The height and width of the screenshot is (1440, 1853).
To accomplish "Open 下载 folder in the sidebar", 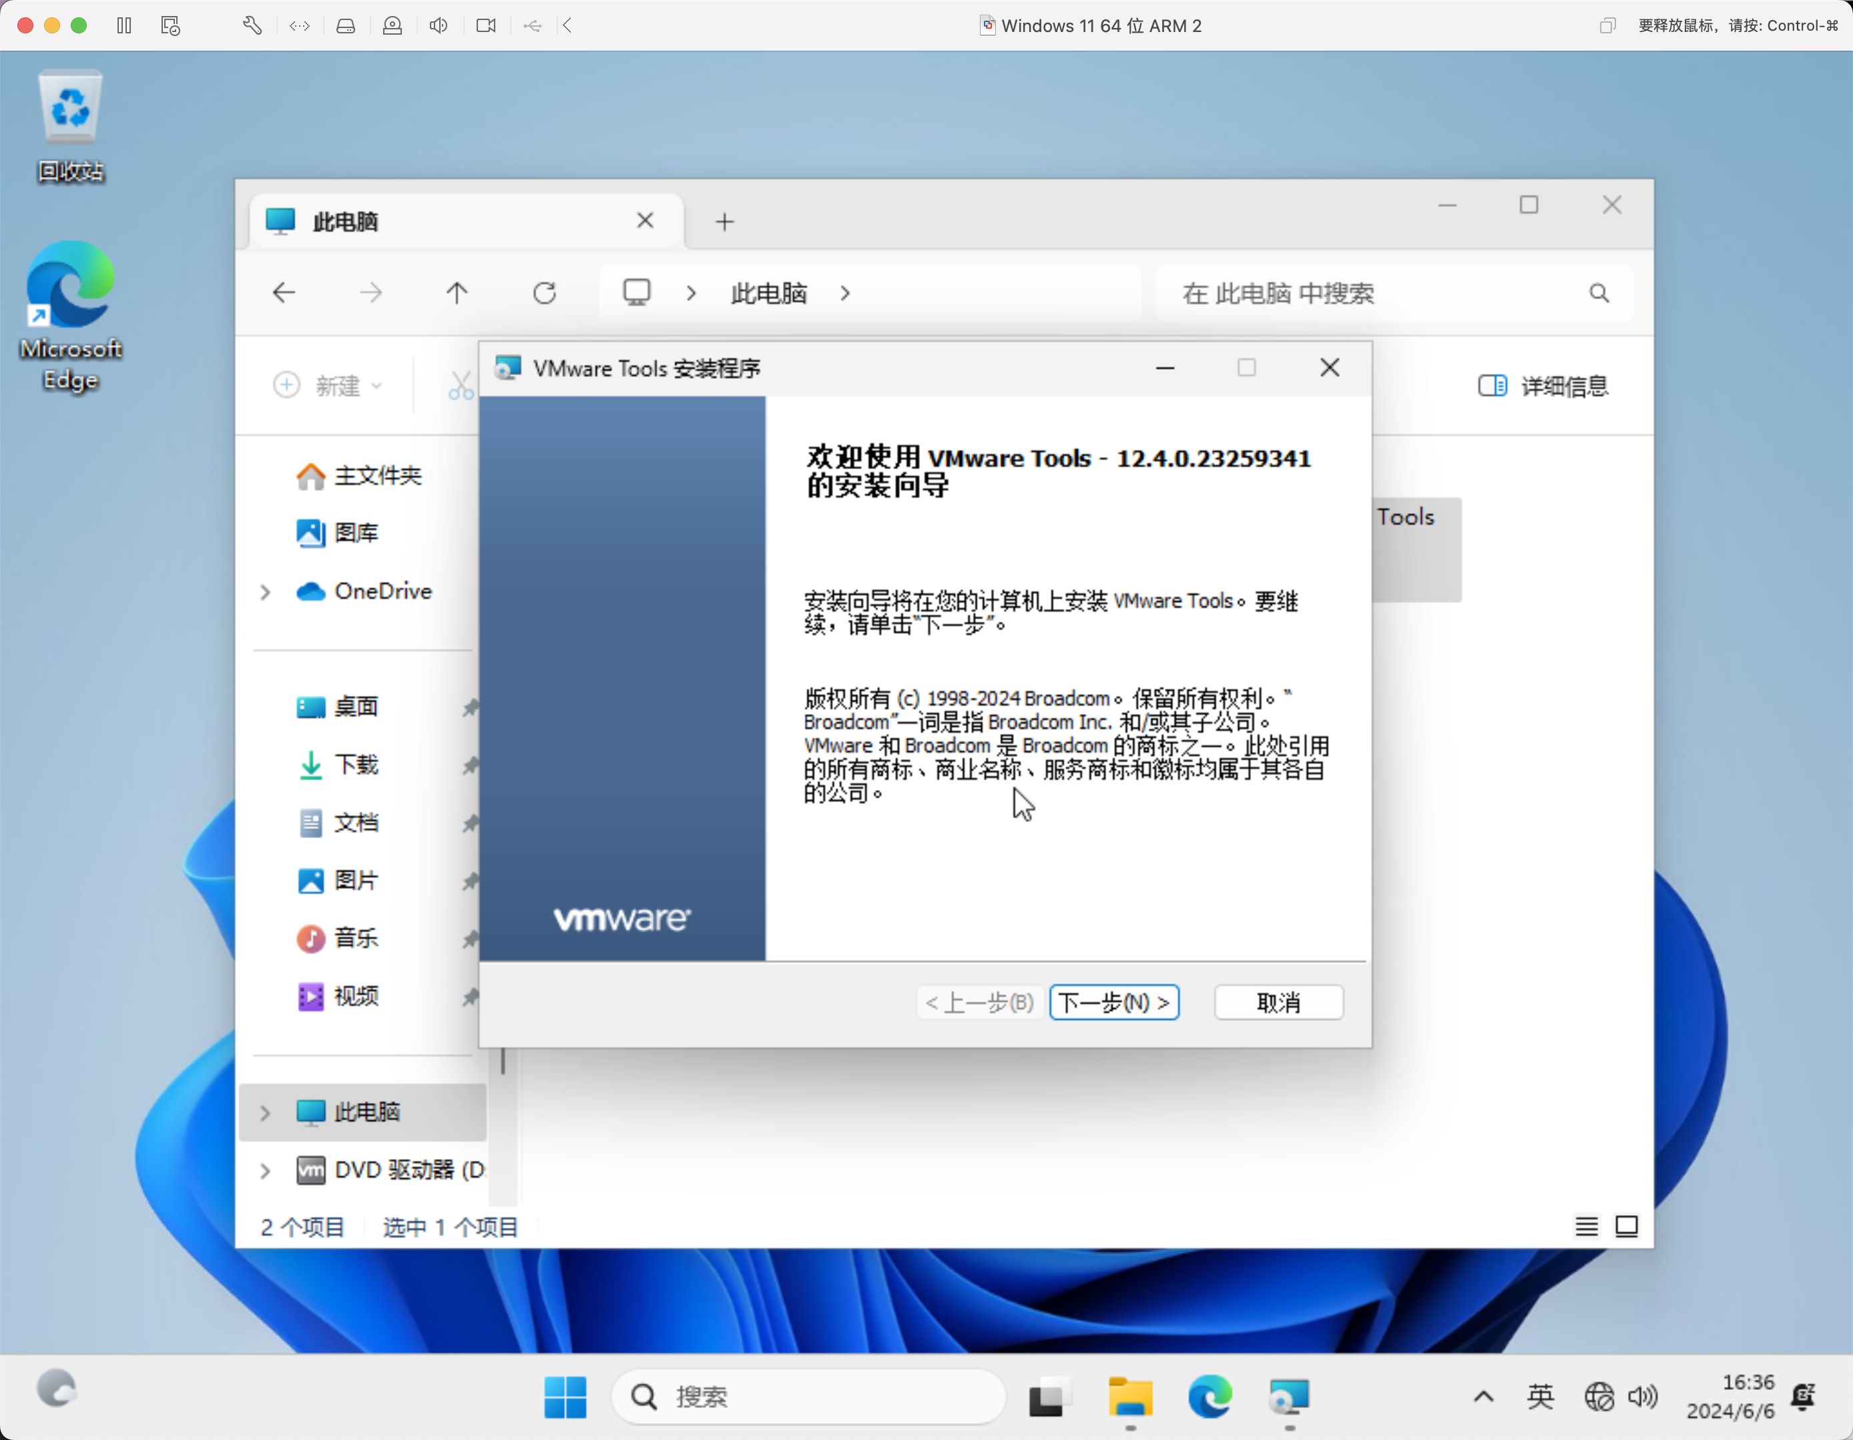I will (338, 765).
